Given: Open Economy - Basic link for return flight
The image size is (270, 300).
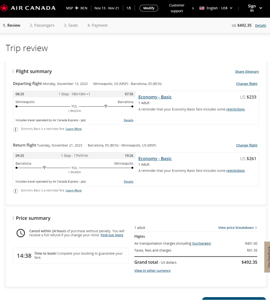Looking at the screenshot, I should coord(155,159).
